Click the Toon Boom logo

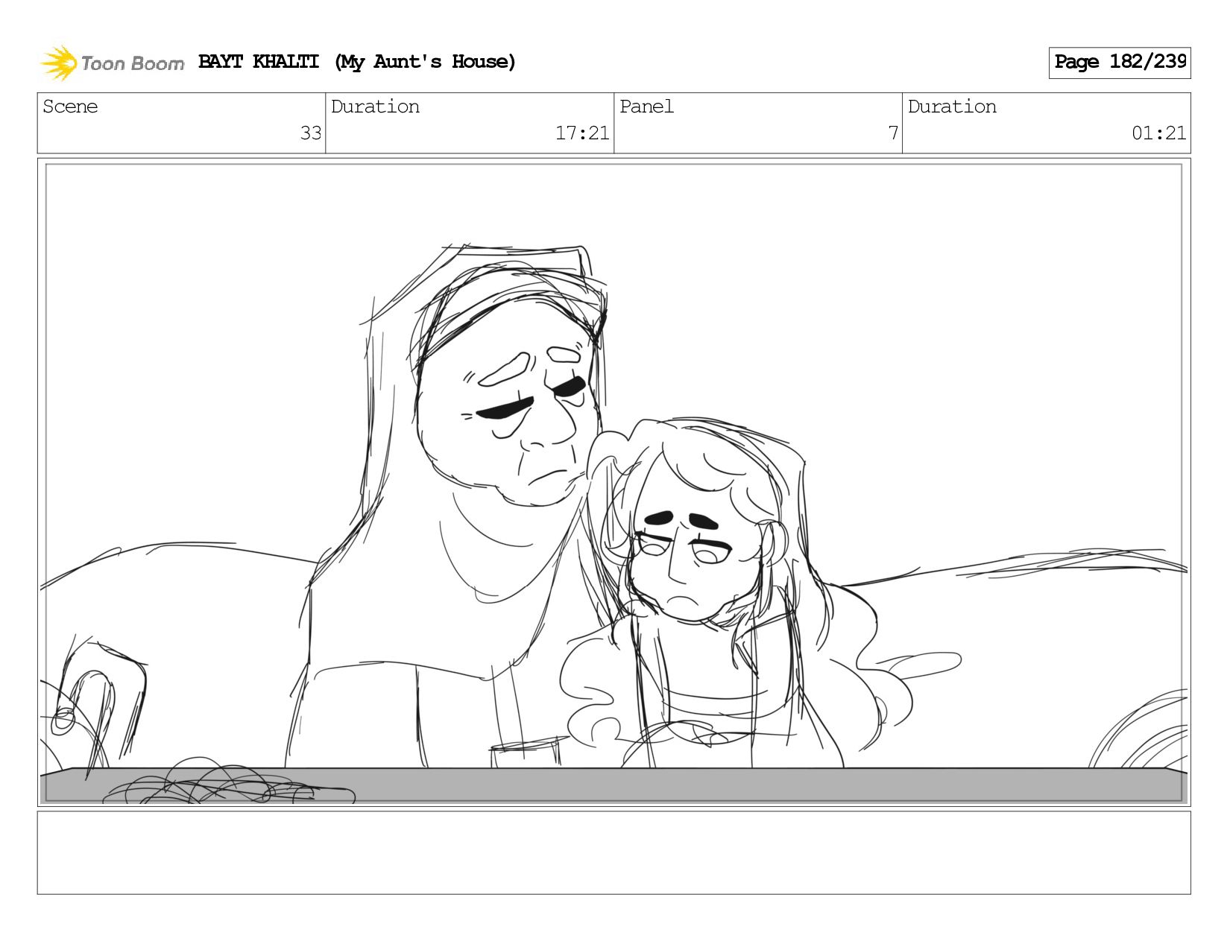tap(112, 63)
